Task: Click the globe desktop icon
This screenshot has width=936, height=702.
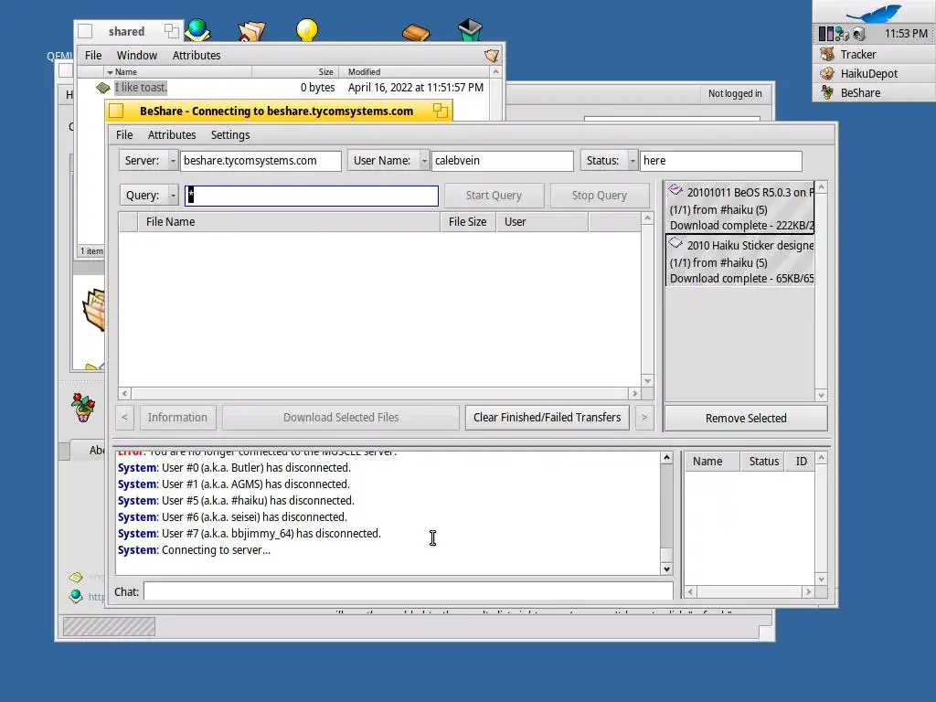Action: point(197,30)
